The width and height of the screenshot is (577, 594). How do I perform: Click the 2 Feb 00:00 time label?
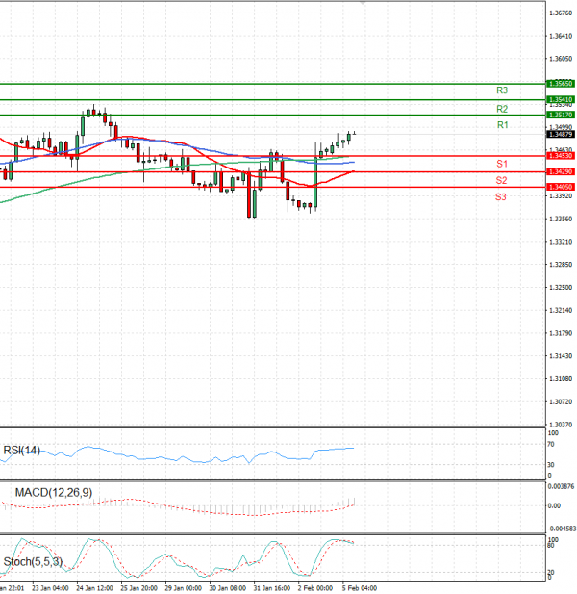coord(315,588)
